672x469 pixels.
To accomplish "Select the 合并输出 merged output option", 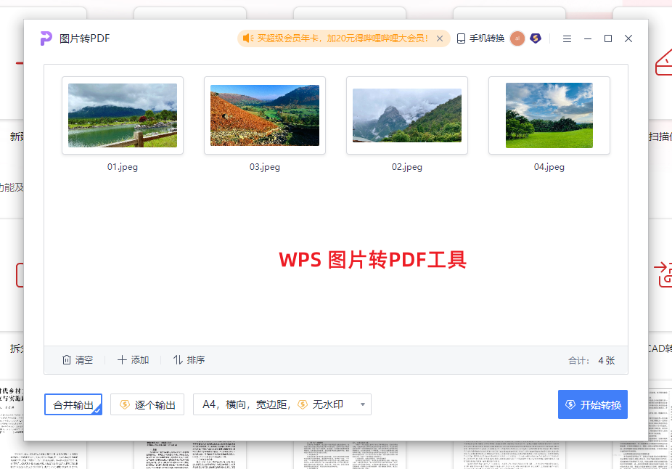I will (73, 404).
